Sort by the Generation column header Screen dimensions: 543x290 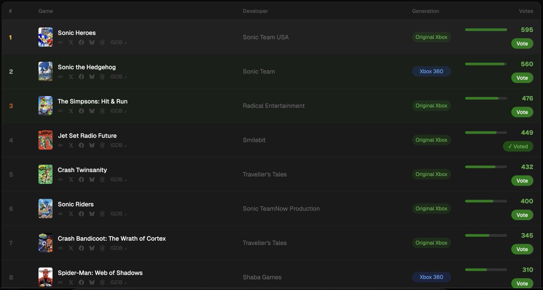[x=425, y=11]
